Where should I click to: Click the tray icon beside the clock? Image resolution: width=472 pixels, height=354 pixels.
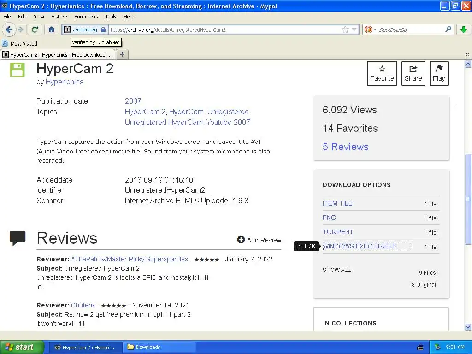438,347
